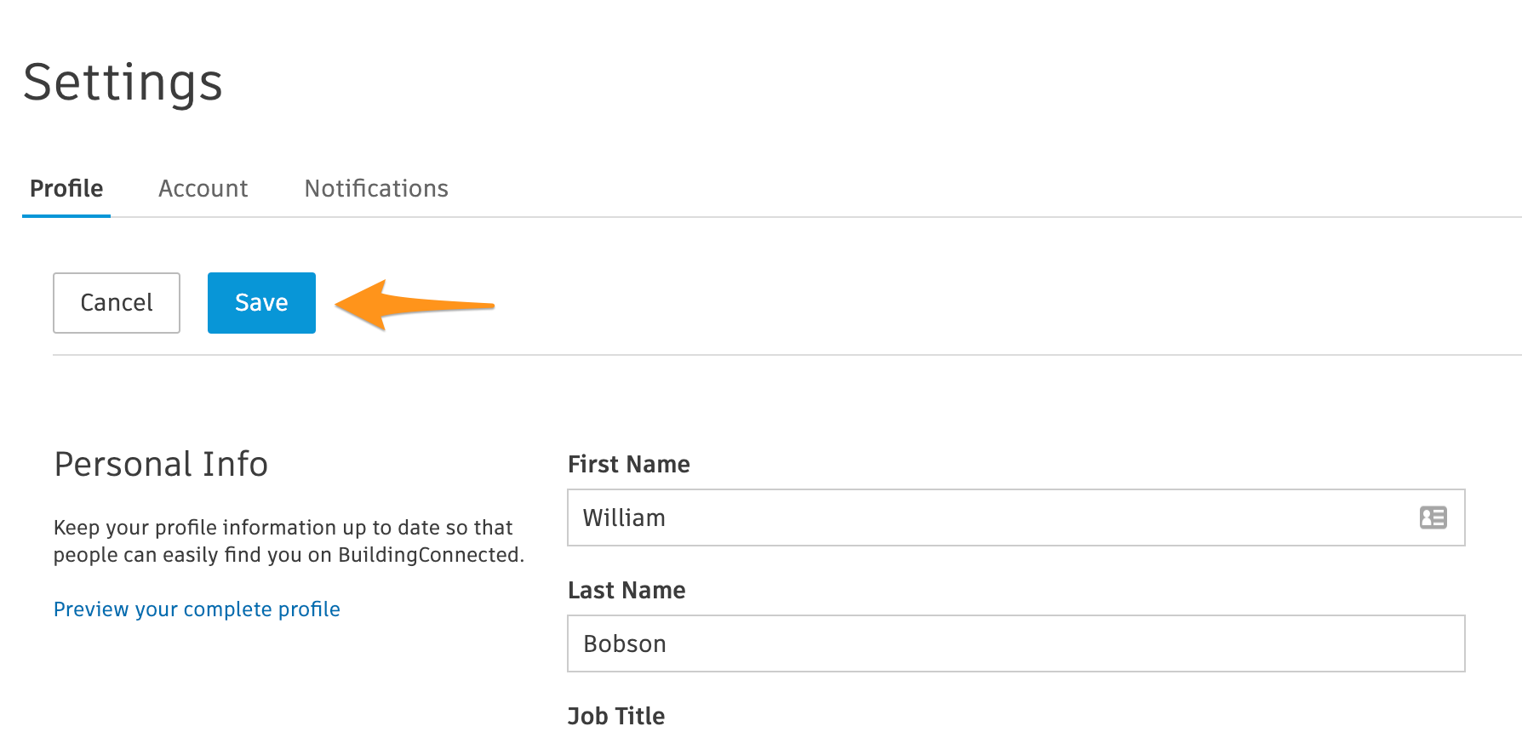Click the contact card autofill icon in First Name
The height and width of the screenshot is (732, 1522).
tap(1433, 518)
